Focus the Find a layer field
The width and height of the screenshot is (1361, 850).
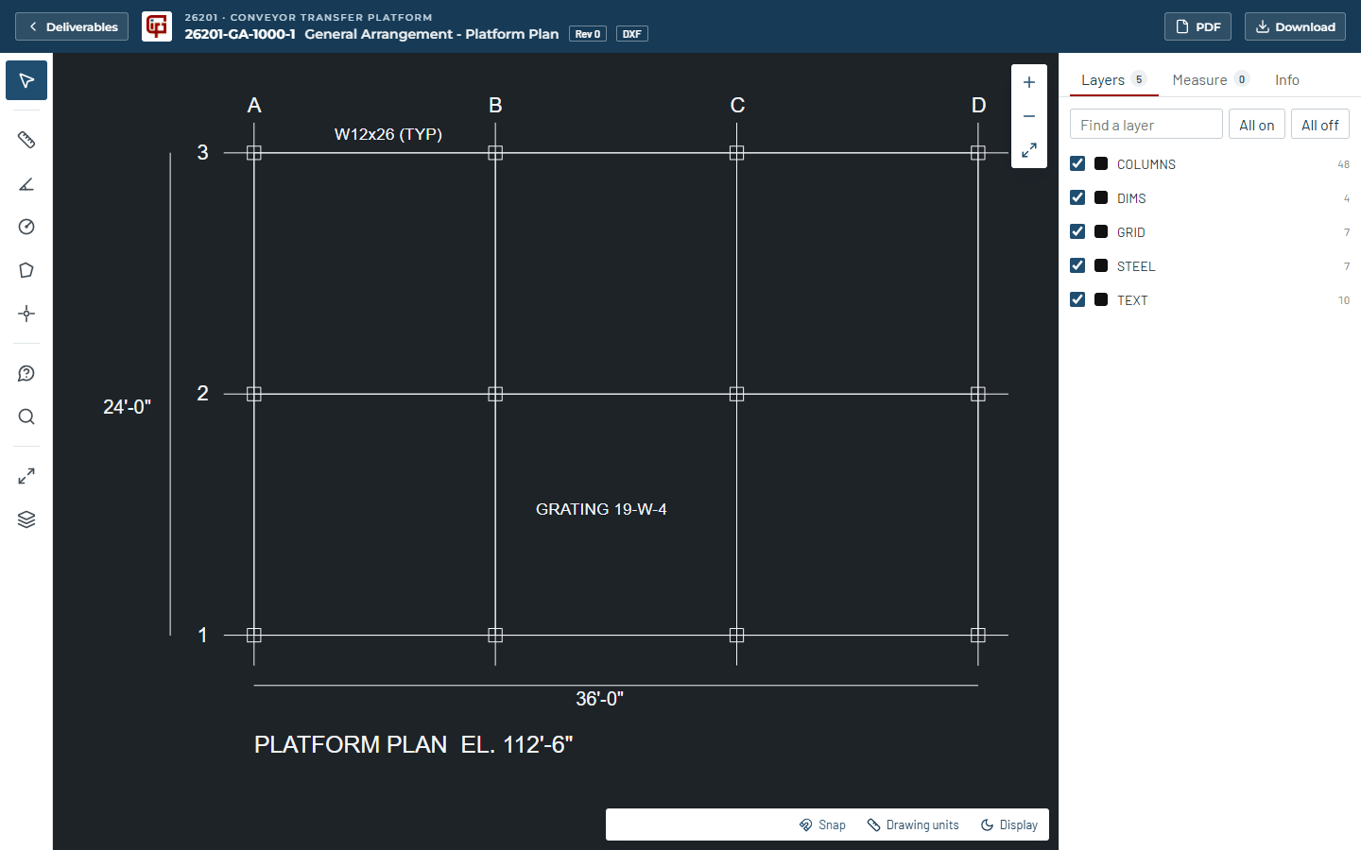pyautogui.click(x=1146, y=125)
